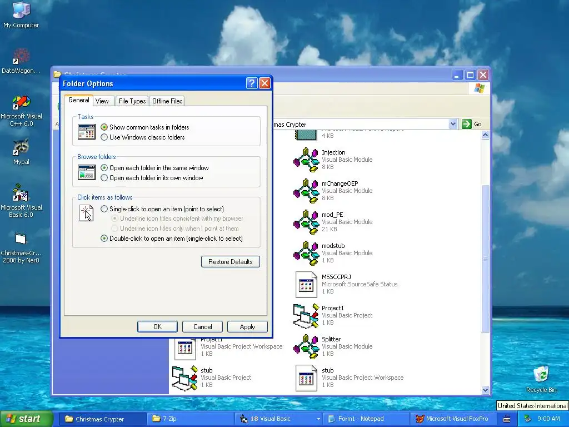
Task: Click the tray icon beside the clock
Action: click(528, 419)
